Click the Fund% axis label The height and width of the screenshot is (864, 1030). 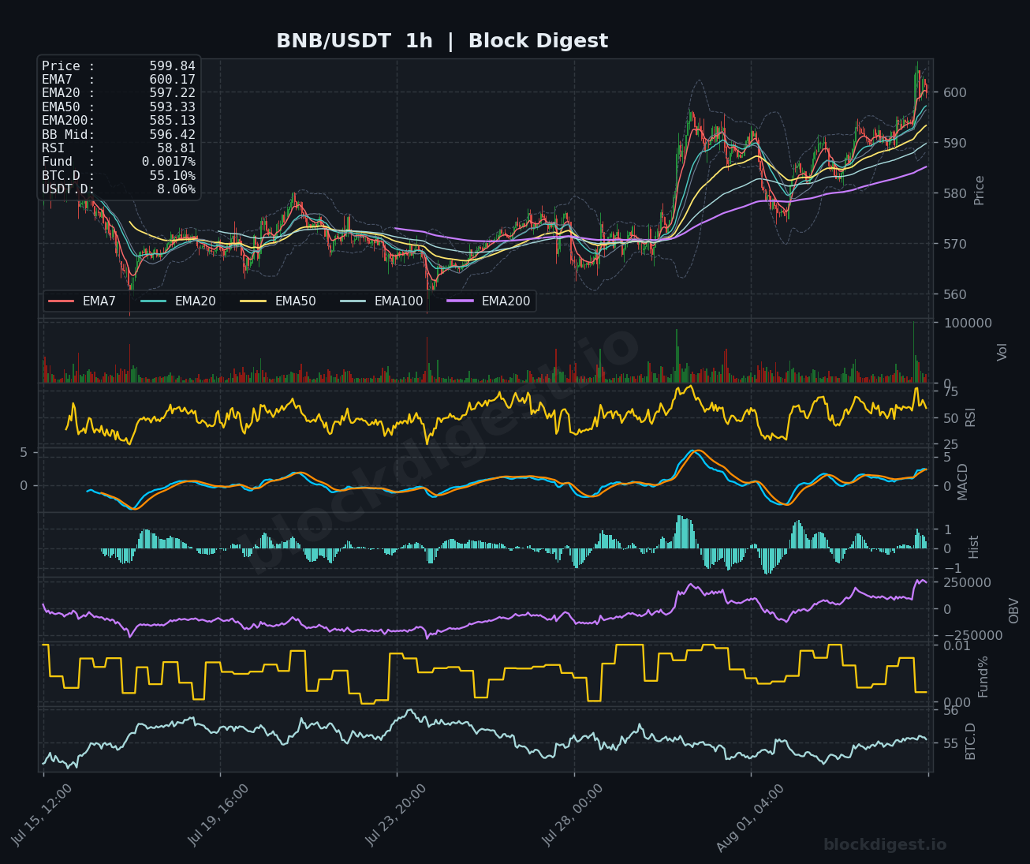tap(983, 676)
